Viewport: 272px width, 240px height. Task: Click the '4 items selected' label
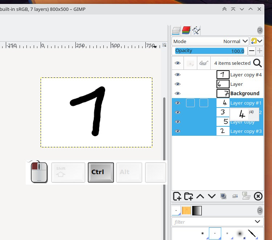pos(232,63)
